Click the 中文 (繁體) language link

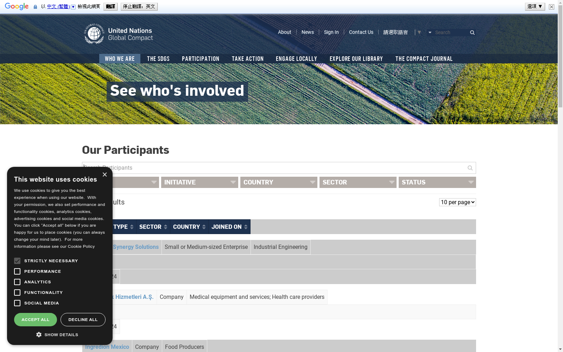(x=58, y=7)
